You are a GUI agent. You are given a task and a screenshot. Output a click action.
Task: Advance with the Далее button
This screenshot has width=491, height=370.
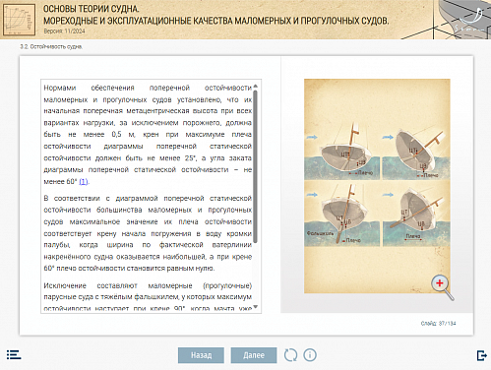[254, 355]
